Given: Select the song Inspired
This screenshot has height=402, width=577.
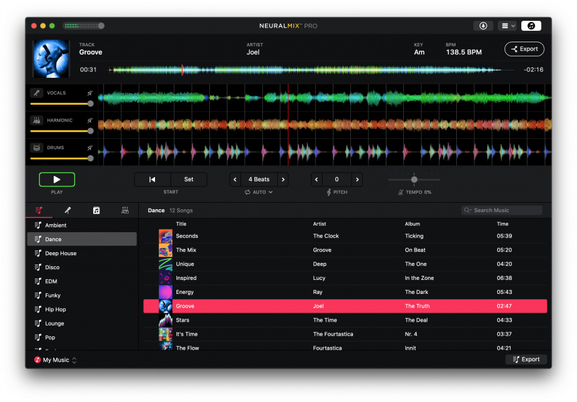Looking at the screenshot, I should click(345, 278).
